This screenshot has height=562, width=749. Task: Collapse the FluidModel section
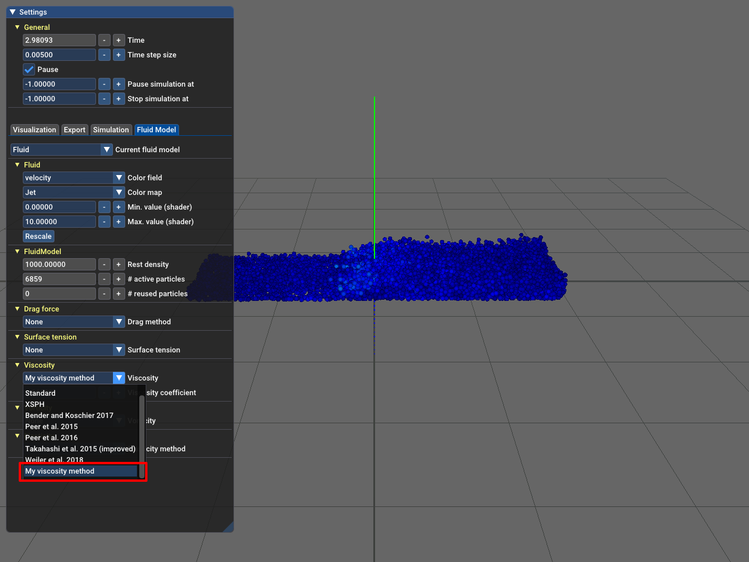[18, 252]
